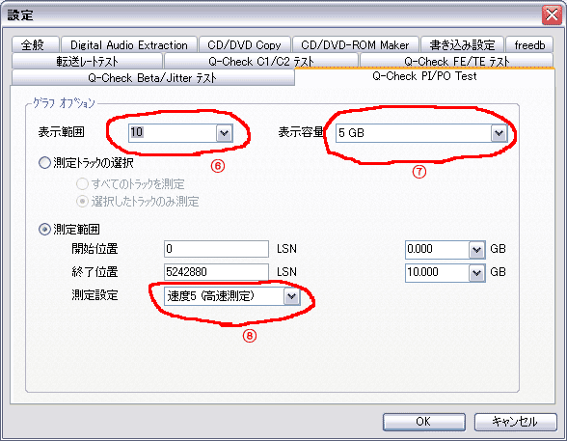Click the 開始位置 LSN input field
Screen dimensions: 567x441
tap(216, 249)
